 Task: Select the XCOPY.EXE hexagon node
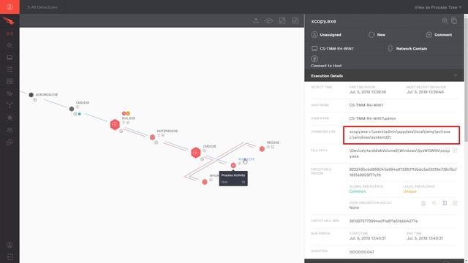coord(233,165)
